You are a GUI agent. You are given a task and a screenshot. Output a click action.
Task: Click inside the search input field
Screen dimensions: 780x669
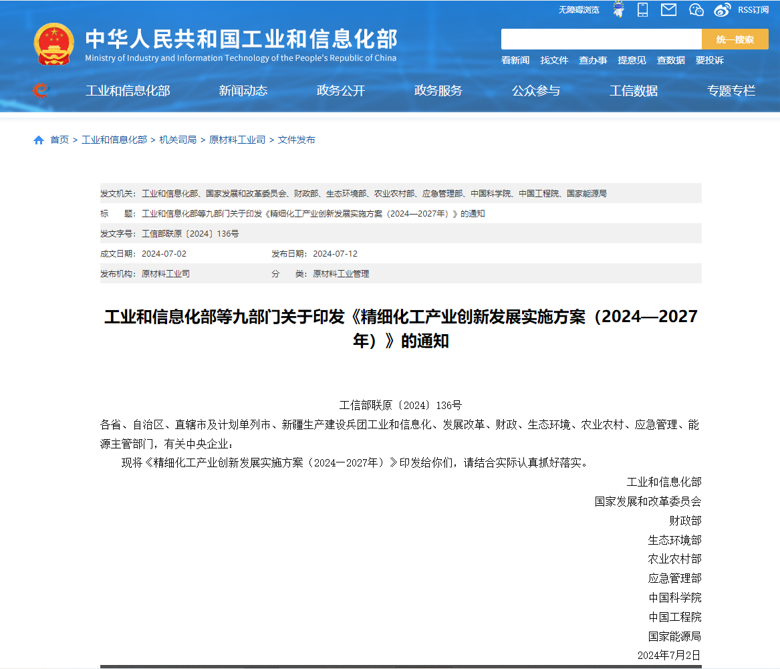point(602,39)
